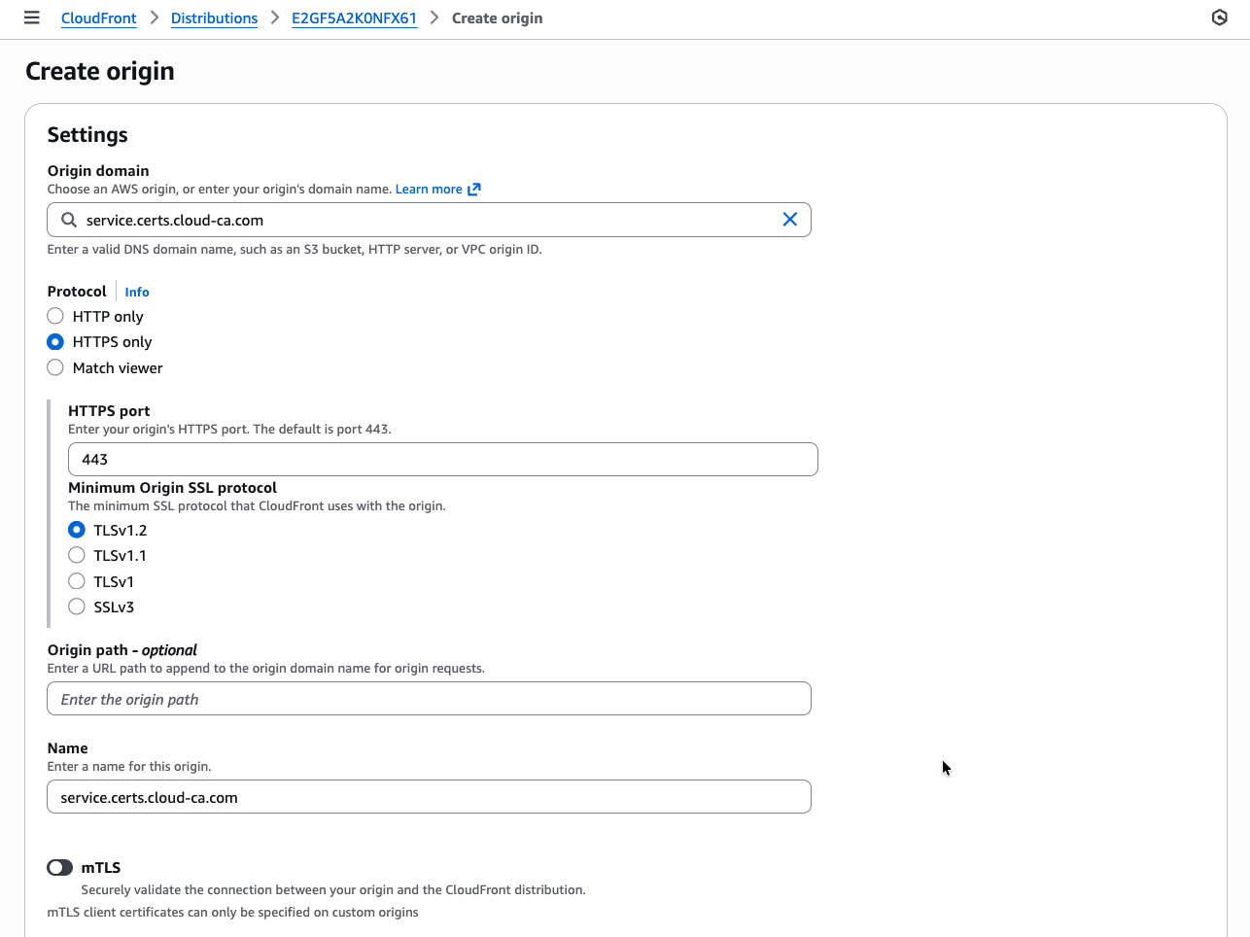Click the magnifier icon in the origin domain field
The image size is (1250, 937).
coord(68,220)
